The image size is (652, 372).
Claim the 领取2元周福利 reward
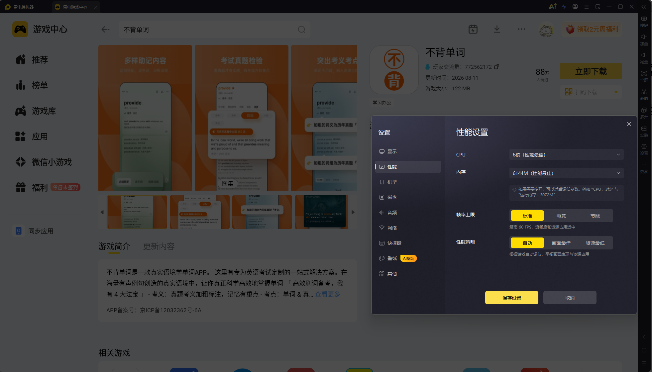592,29
